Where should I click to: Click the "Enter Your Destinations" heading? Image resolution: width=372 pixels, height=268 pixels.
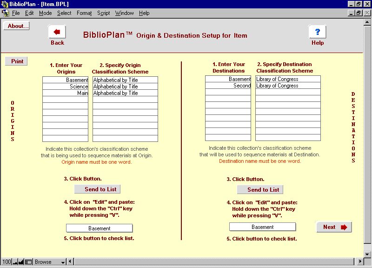[x=229, y=67]
